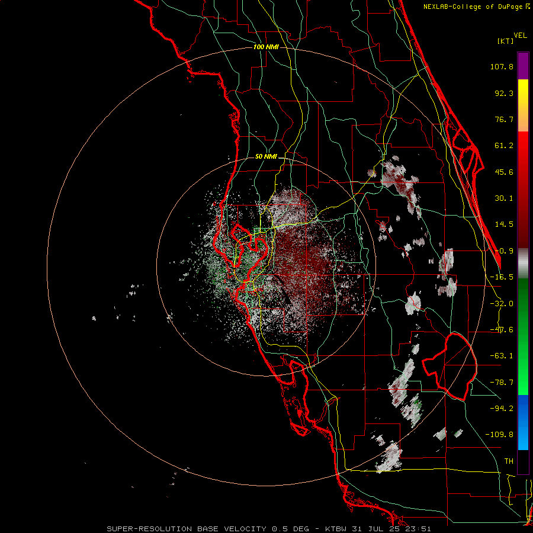Click the 30.1 legend value
Screen dimensions: 533x533
[504, 198]
